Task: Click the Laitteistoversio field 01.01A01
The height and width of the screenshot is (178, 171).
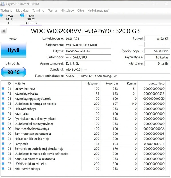Action: pos(88,39)
